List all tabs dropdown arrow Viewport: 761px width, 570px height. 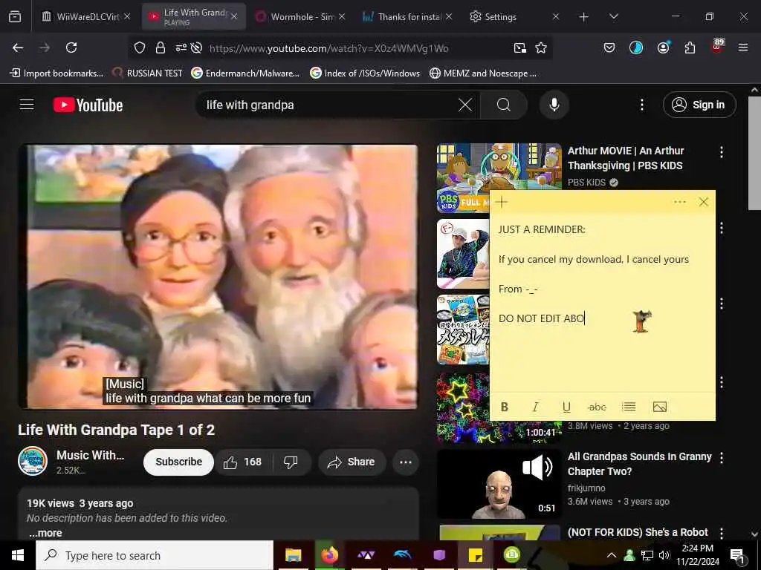pyautogui.click(x=613, y=17)
